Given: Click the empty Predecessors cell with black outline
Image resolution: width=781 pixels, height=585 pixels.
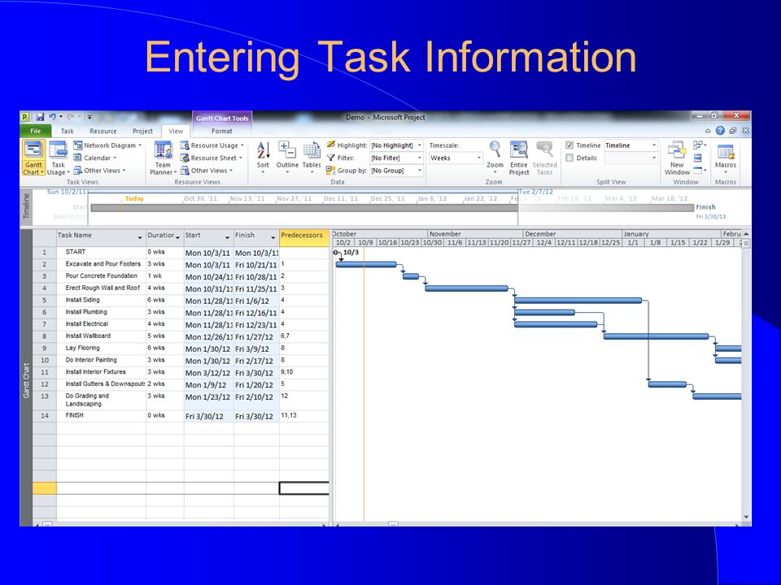Looking at the screenshot, I should [x=303, y=488].
